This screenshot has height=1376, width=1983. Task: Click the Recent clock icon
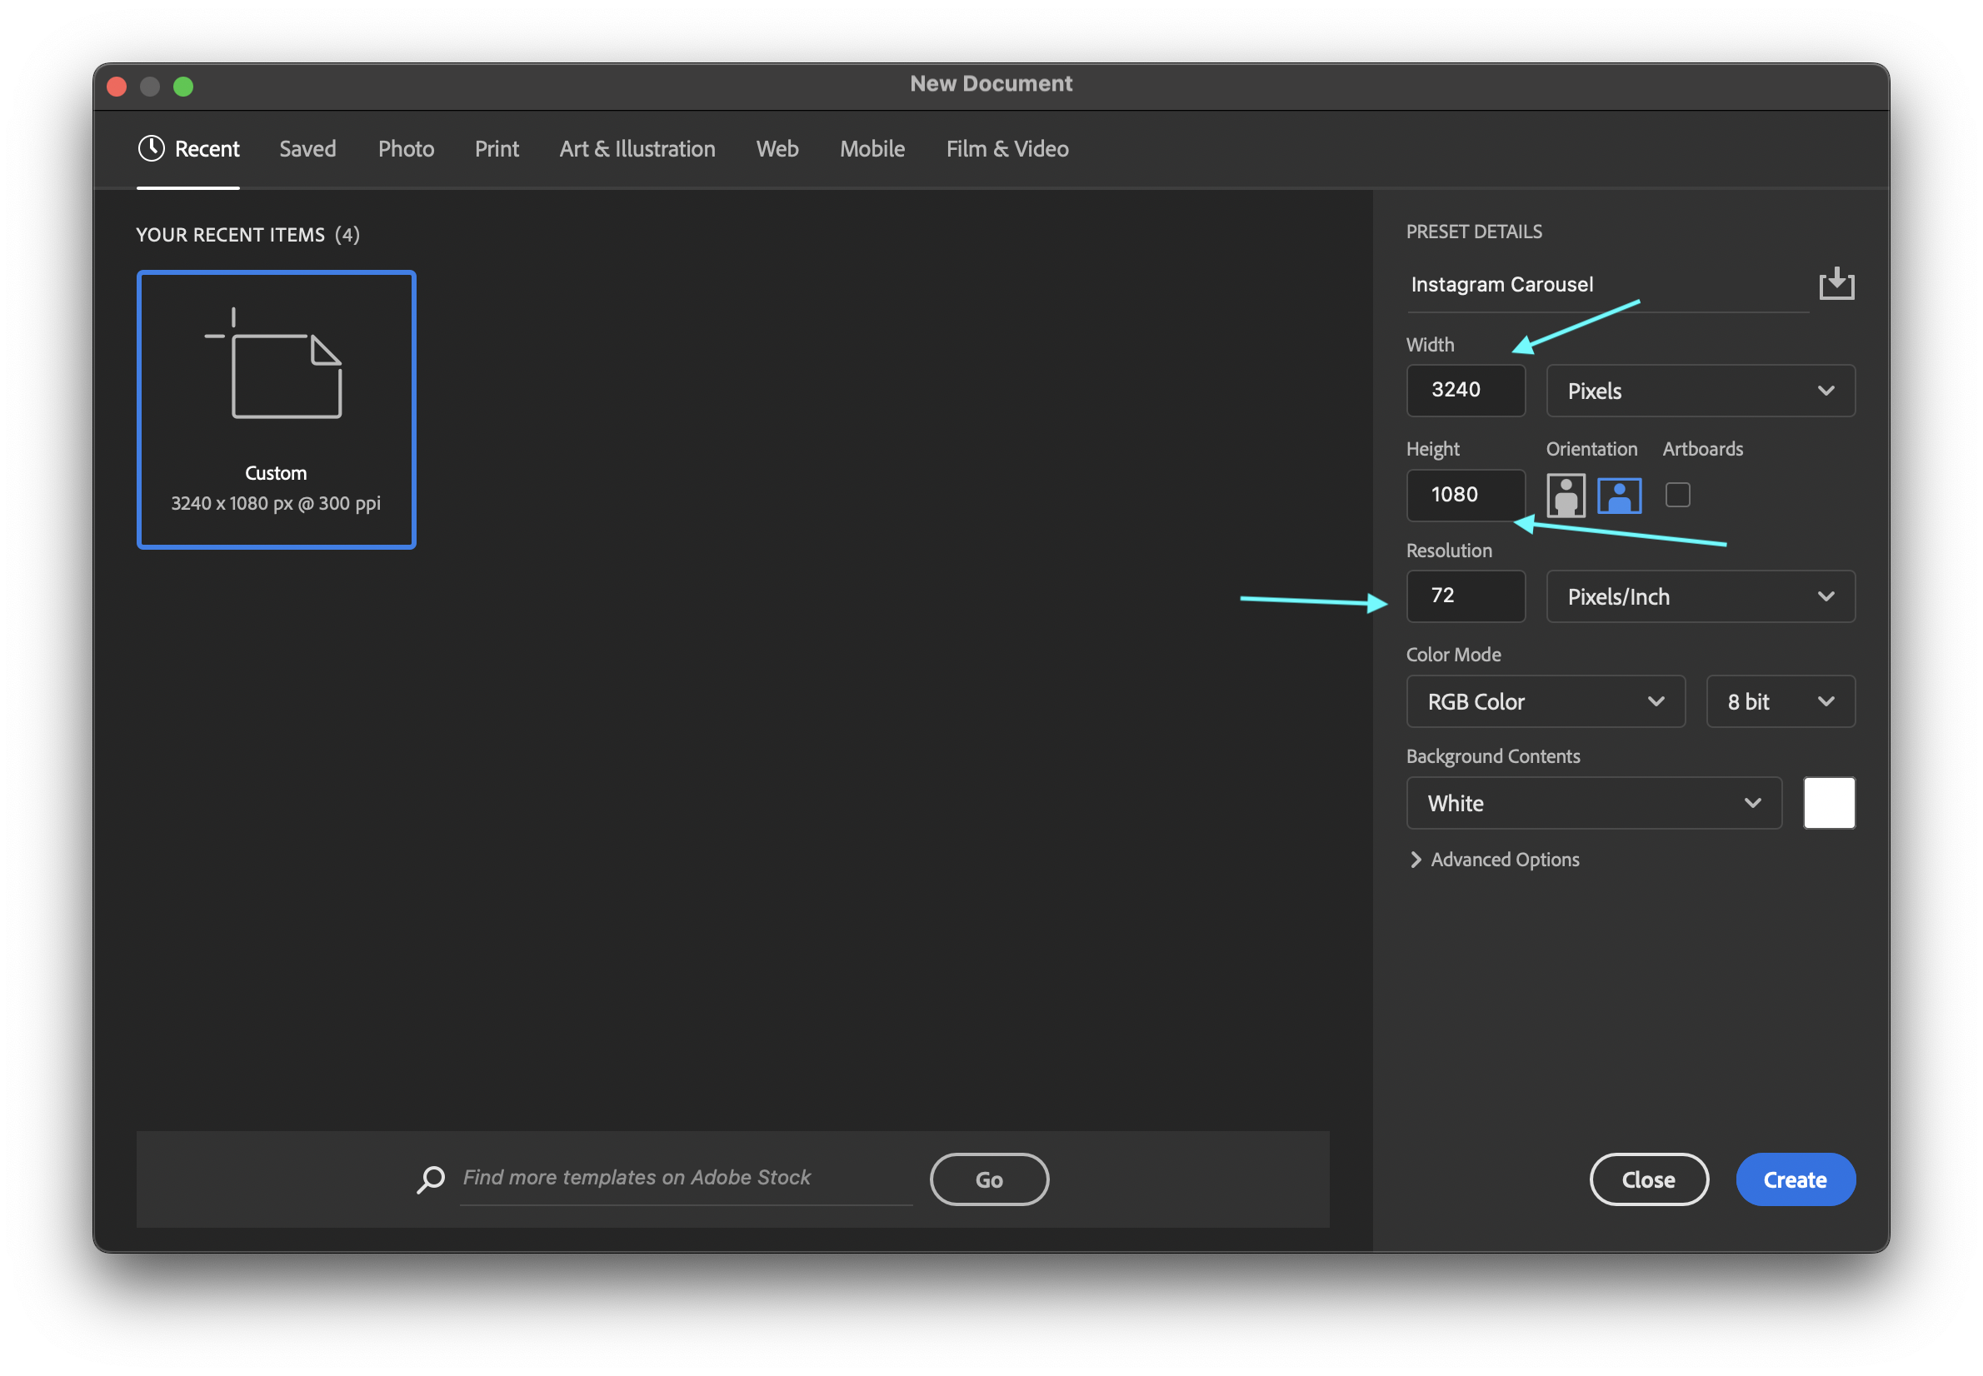[x=151, y=148]
